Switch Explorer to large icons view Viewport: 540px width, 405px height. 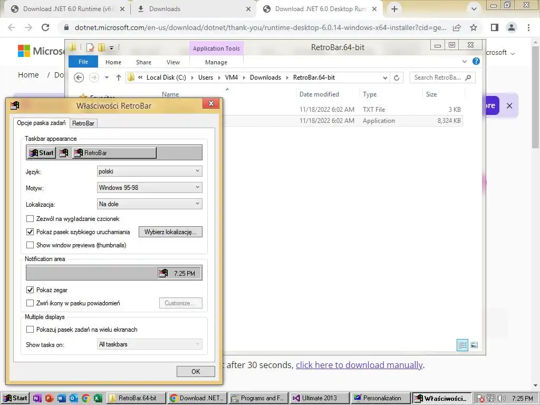pyautogui.click(x=474, y=345)
